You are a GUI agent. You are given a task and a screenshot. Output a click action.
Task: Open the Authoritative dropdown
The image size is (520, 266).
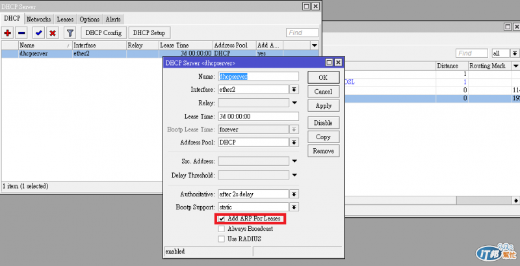pyautogui.click(x=294, y=194)
